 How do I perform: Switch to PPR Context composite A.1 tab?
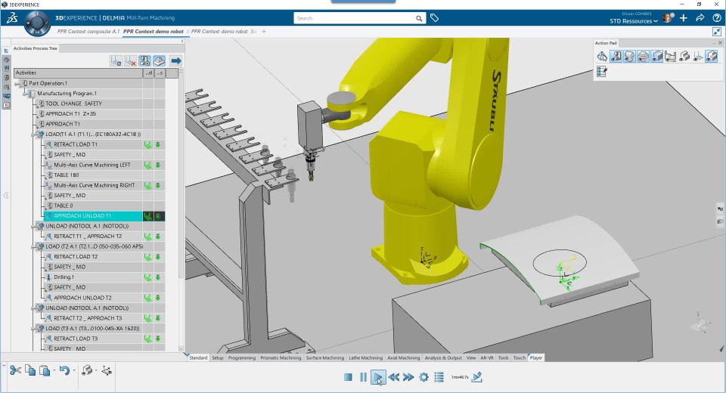(x=88, y=32)
